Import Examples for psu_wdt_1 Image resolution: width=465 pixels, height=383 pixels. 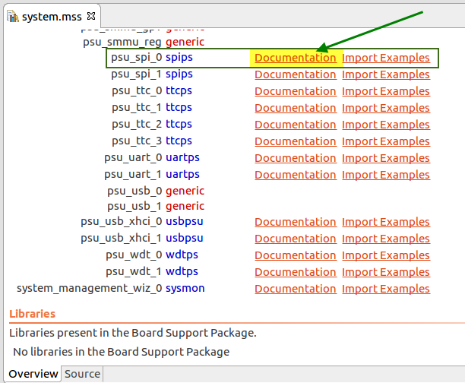pyautogui.click(x=386, y=272)
